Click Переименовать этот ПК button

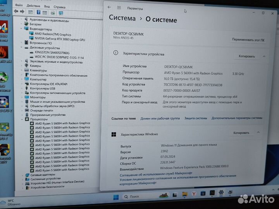coord(248,40)
